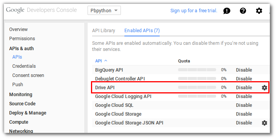This screenshot has height=139, width=276.
Task: Open the Pbpython project dropdown
Action: click(104, 11)
